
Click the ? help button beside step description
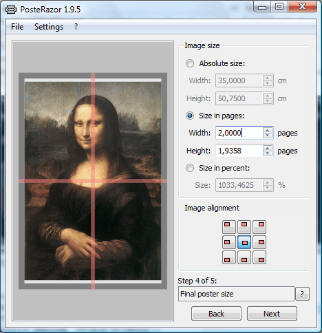point(302,294)
